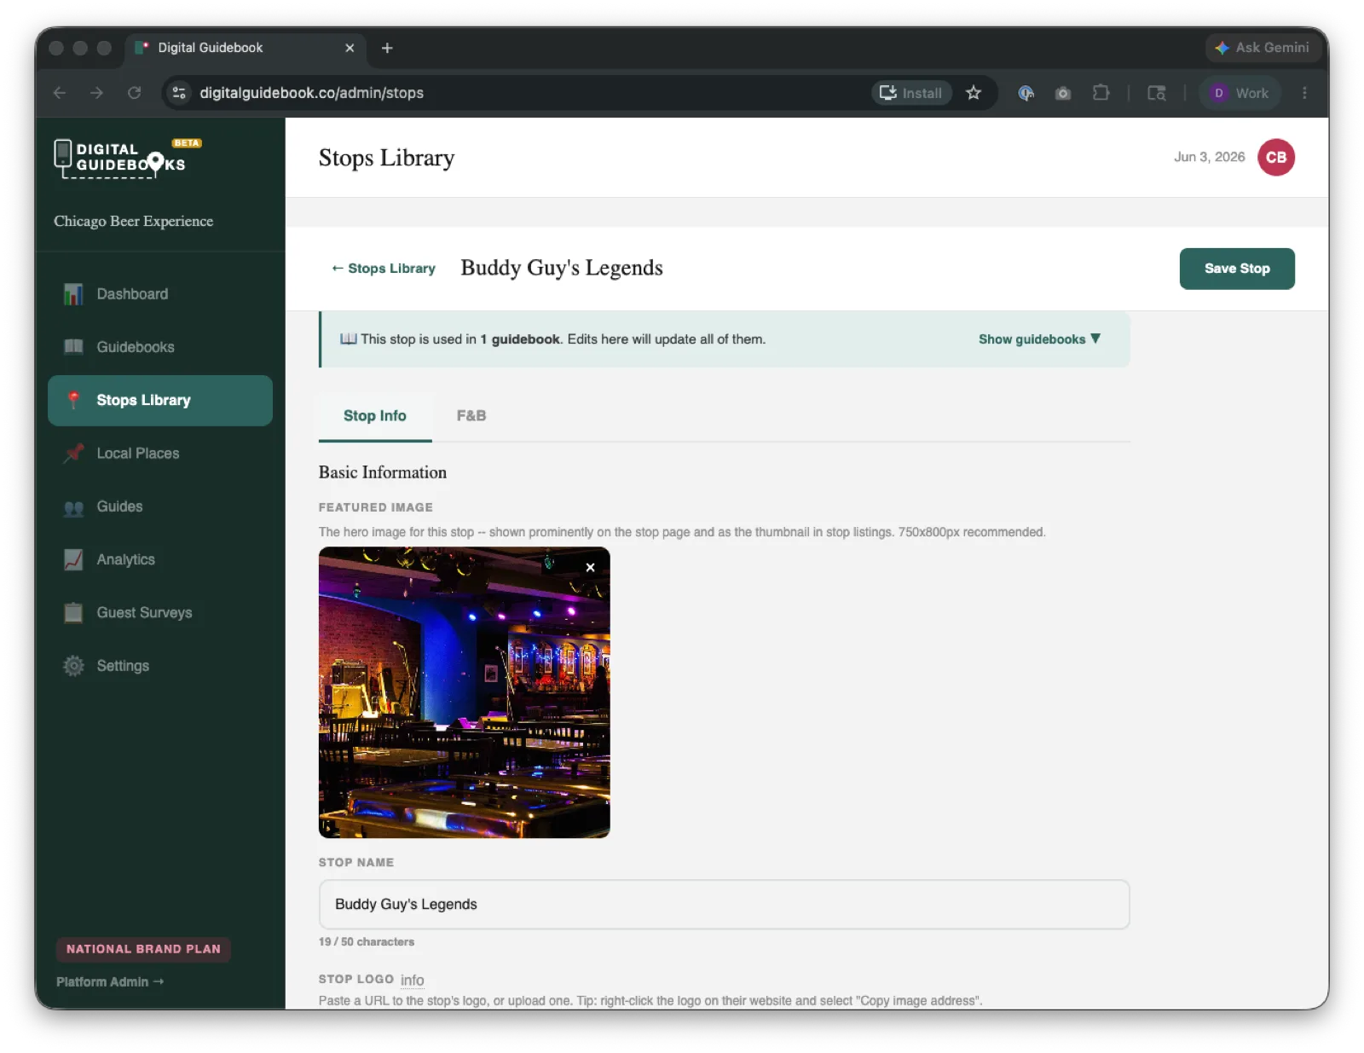This screenshot has width=1364, height=1053.
Task: Open the Work profile button
Action: tap(1240, 93)
